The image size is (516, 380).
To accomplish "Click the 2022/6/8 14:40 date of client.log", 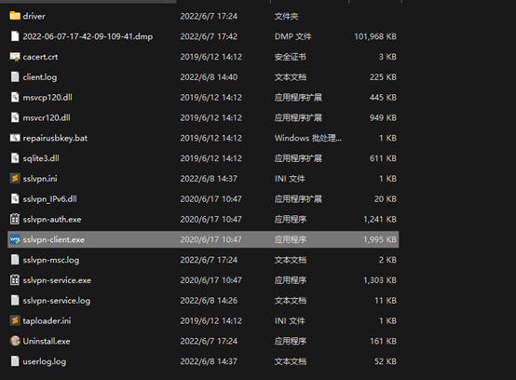I will click(x=209, y=77).
